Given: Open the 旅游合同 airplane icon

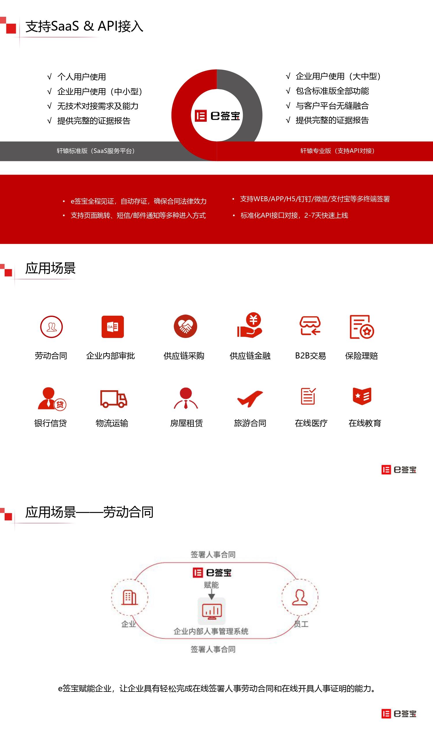Looking at the screenshot, I should coord(250,399).
